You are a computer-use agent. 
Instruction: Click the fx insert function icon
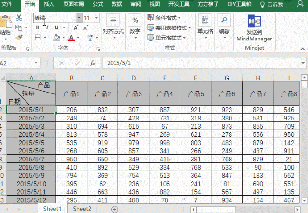coord(92,63)
